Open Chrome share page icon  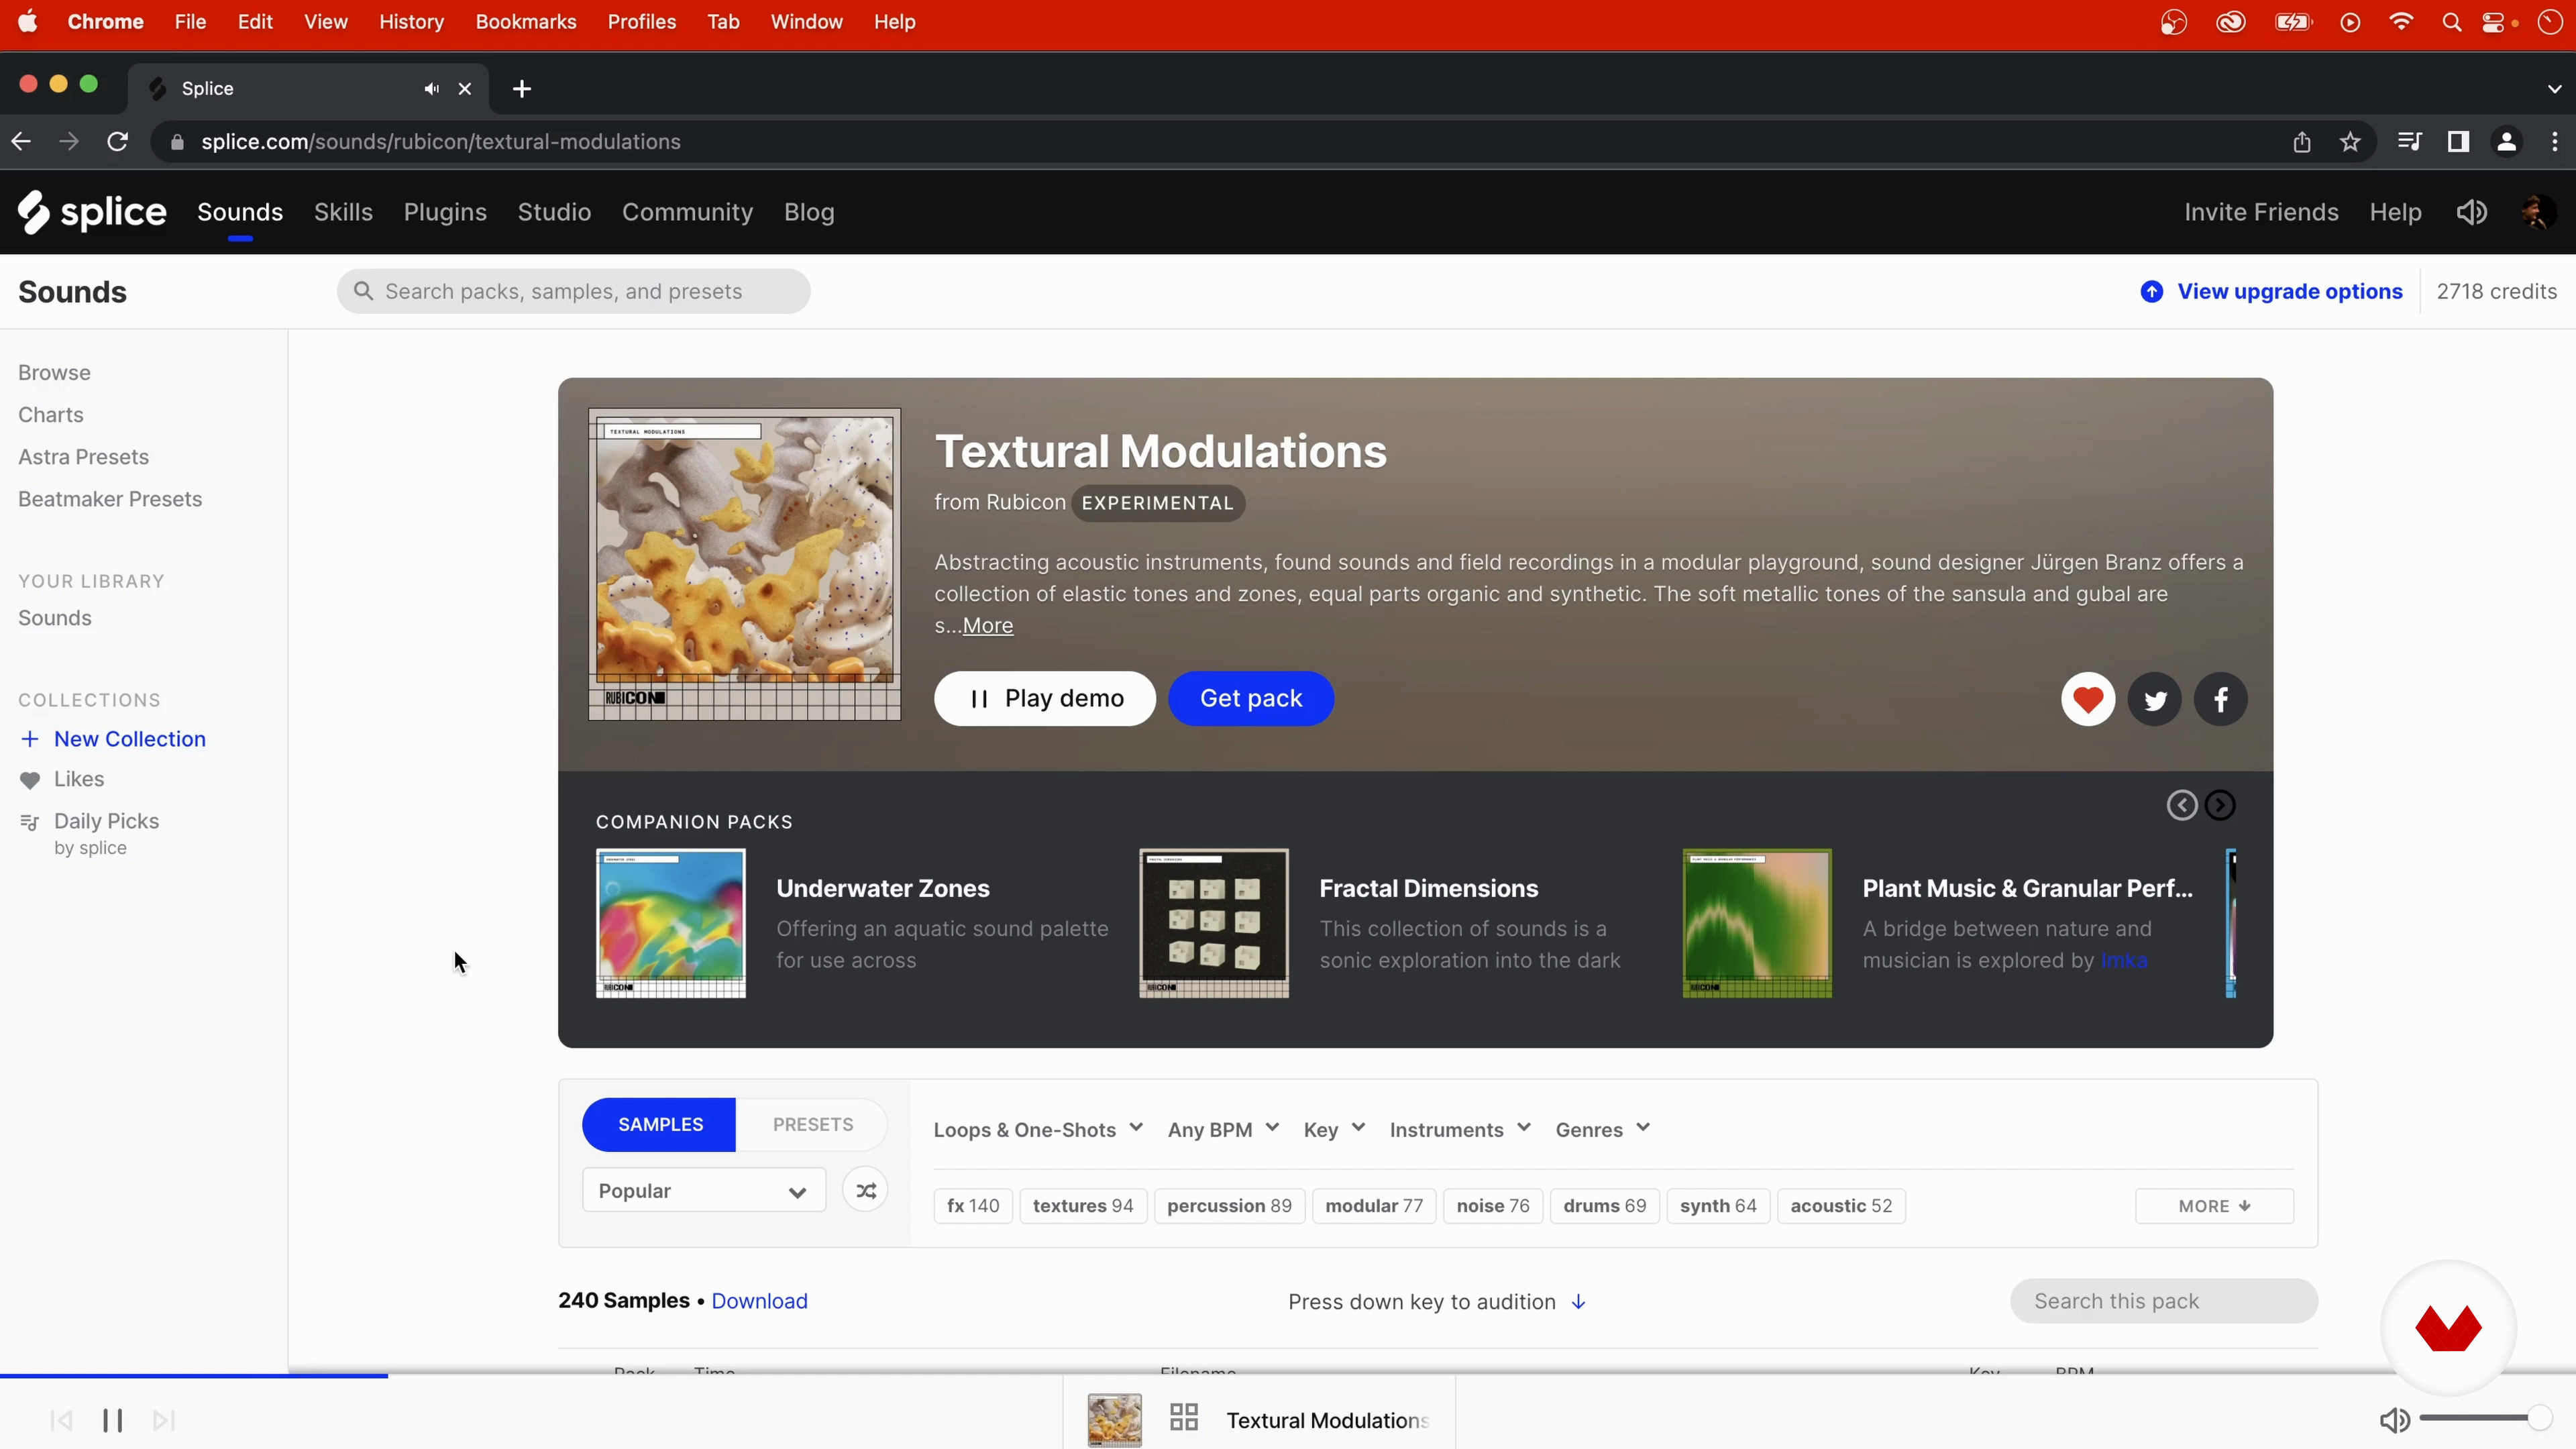(x=2302, y=142)
